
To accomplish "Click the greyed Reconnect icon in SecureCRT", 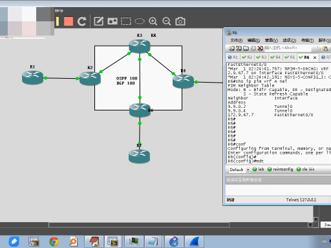I will pyautogui.click(x=253, y=48).
